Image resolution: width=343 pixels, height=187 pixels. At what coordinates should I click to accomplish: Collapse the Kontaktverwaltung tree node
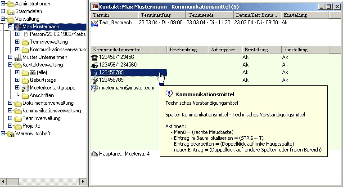pos(10,65)
